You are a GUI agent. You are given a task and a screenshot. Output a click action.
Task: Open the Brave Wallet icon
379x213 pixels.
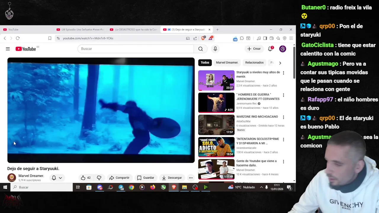tap(272, 38)
